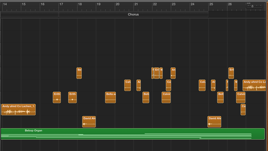Select the Calv region between bars 24 and 25

click(202, 85)
